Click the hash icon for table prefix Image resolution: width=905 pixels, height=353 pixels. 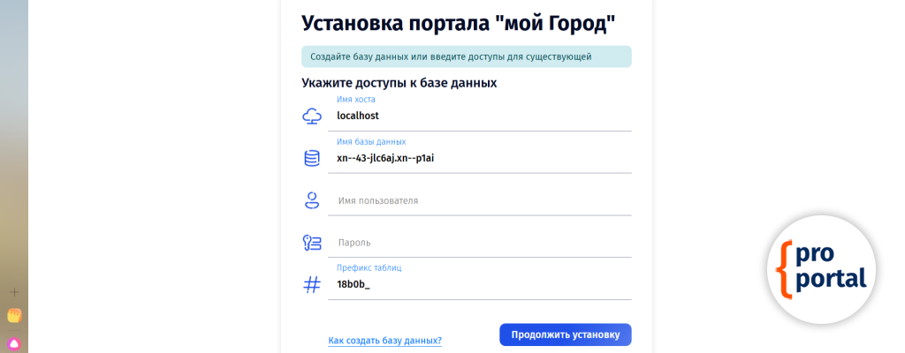click(311, 284)
